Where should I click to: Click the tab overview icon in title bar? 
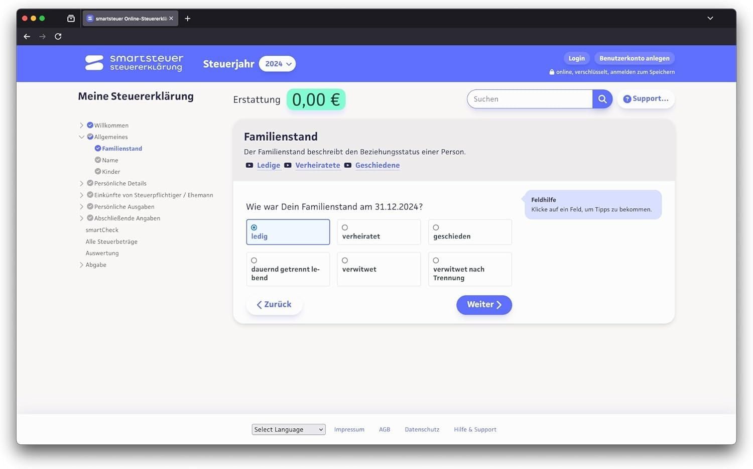[71, 19]
